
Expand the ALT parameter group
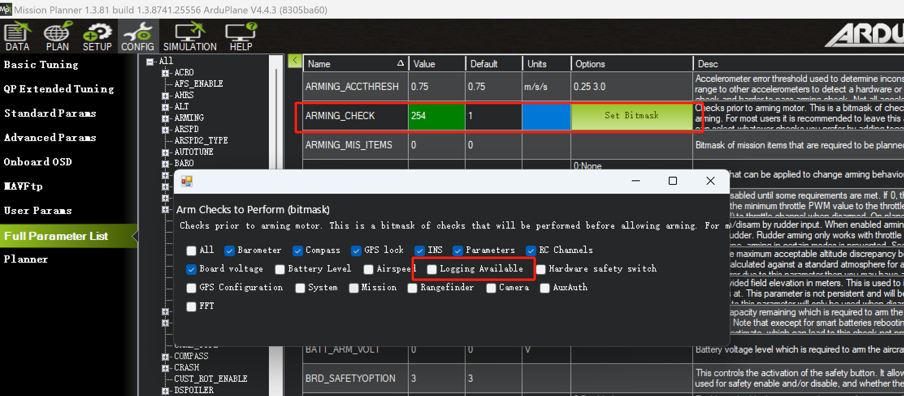coord(165,107)
